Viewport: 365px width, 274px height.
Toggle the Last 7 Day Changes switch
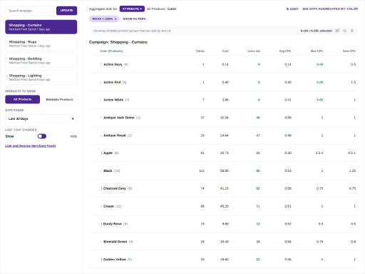point(42,136)
